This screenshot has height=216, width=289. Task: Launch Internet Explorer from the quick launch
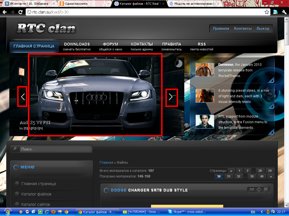[x=47, y=212]
